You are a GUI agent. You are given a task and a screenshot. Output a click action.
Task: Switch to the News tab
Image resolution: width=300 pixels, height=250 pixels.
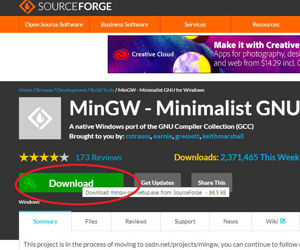231,221
